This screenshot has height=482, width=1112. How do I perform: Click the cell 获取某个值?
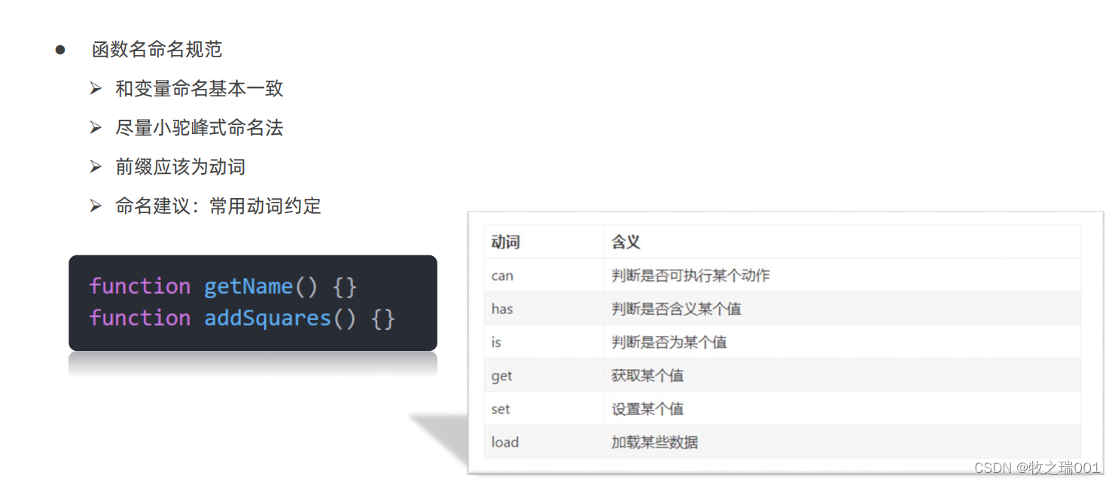842,375
